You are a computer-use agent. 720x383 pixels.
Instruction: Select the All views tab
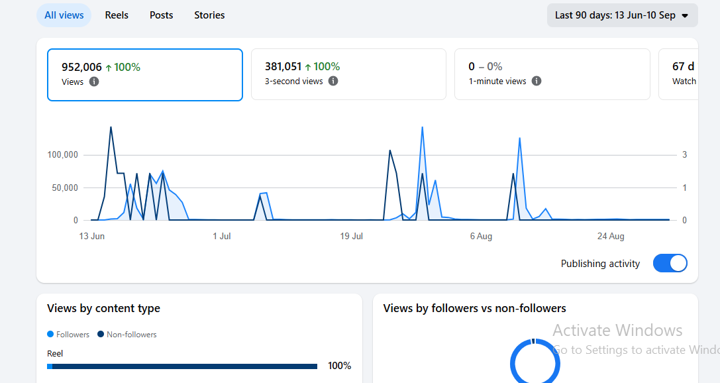pyautogui.click(x=64, y=15)
